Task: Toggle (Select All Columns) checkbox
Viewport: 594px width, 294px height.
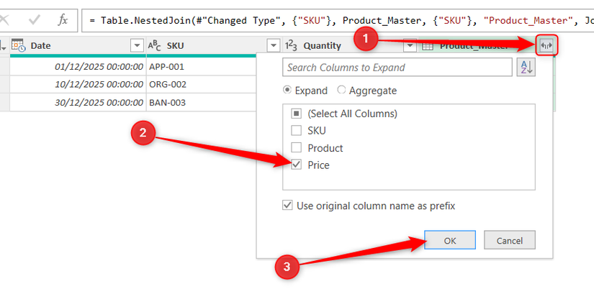Action: click(x=296, y=114)
